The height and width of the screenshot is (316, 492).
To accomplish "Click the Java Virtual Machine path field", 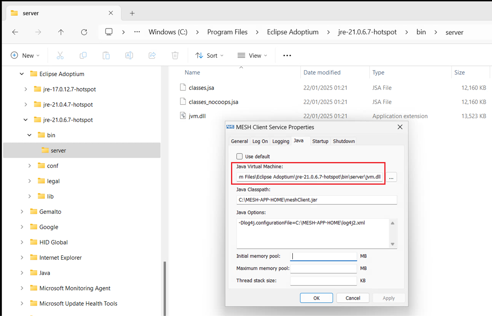I will 310,177.
